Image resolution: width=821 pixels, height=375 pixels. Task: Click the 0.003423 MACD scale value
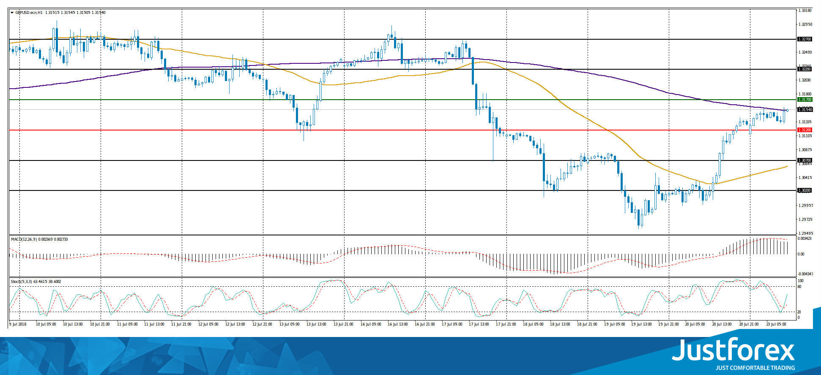point(805,239)
